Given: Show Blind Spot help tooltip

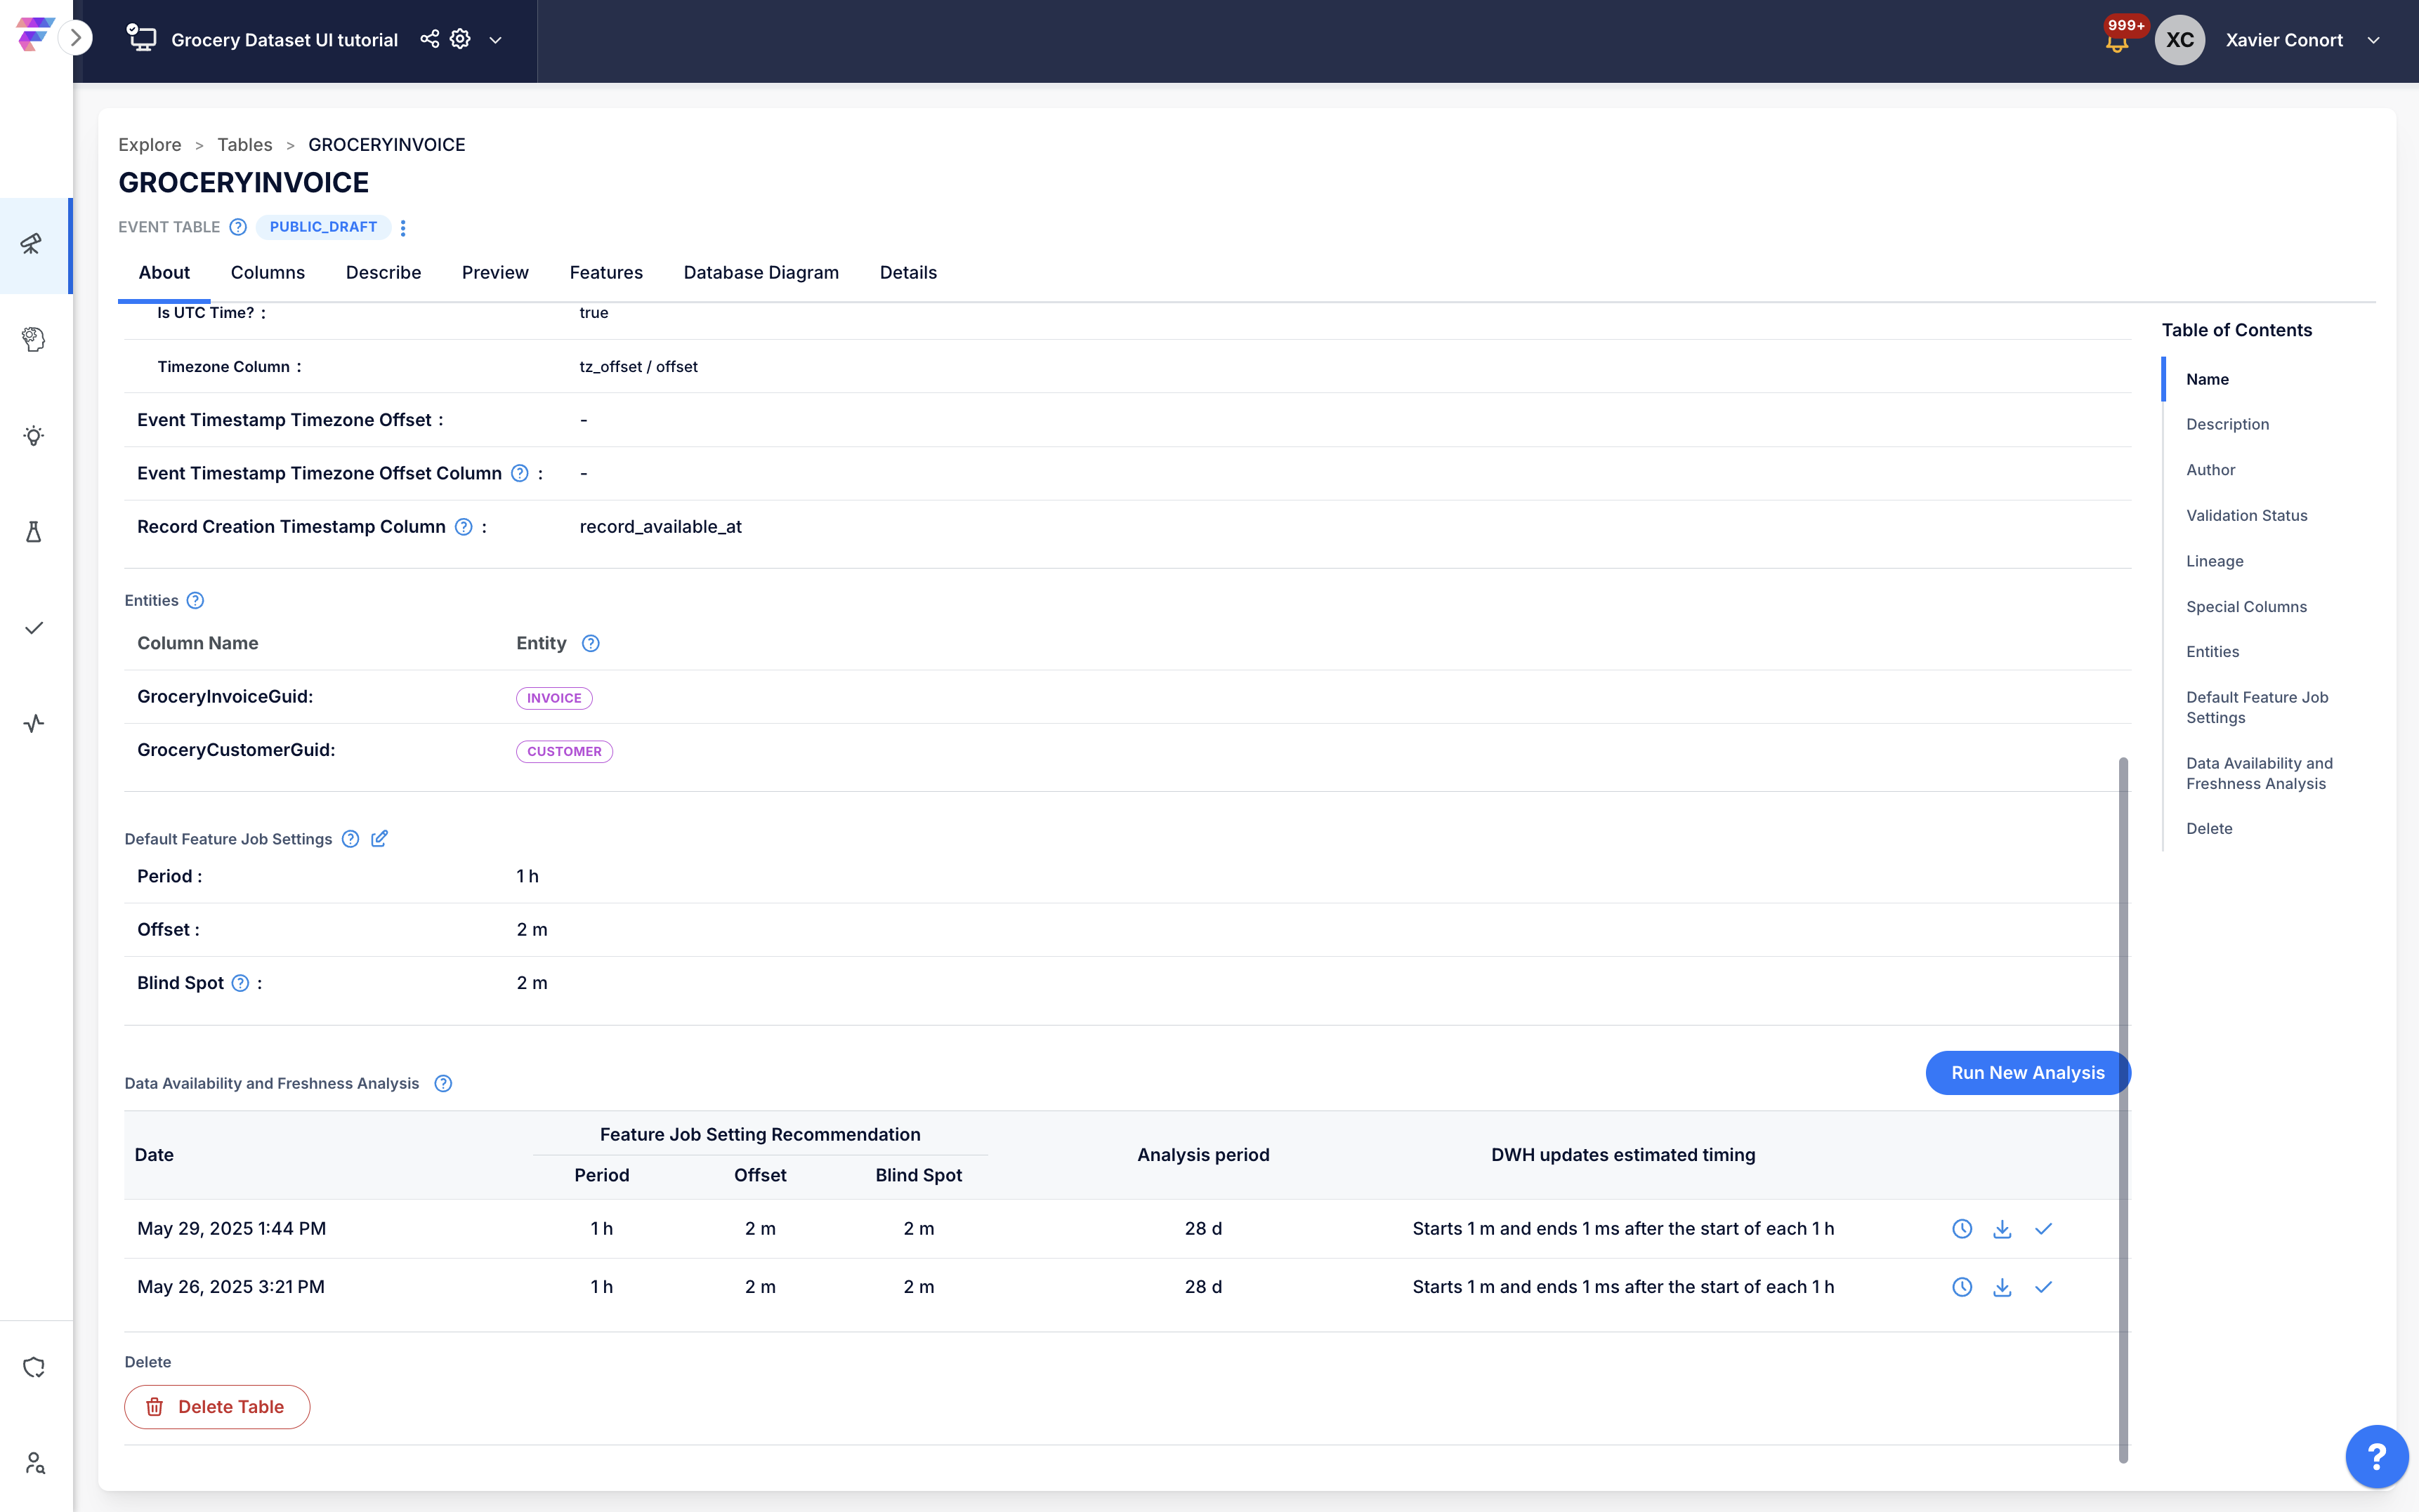Looking at the screenshot, I should [x=240, y=983].
